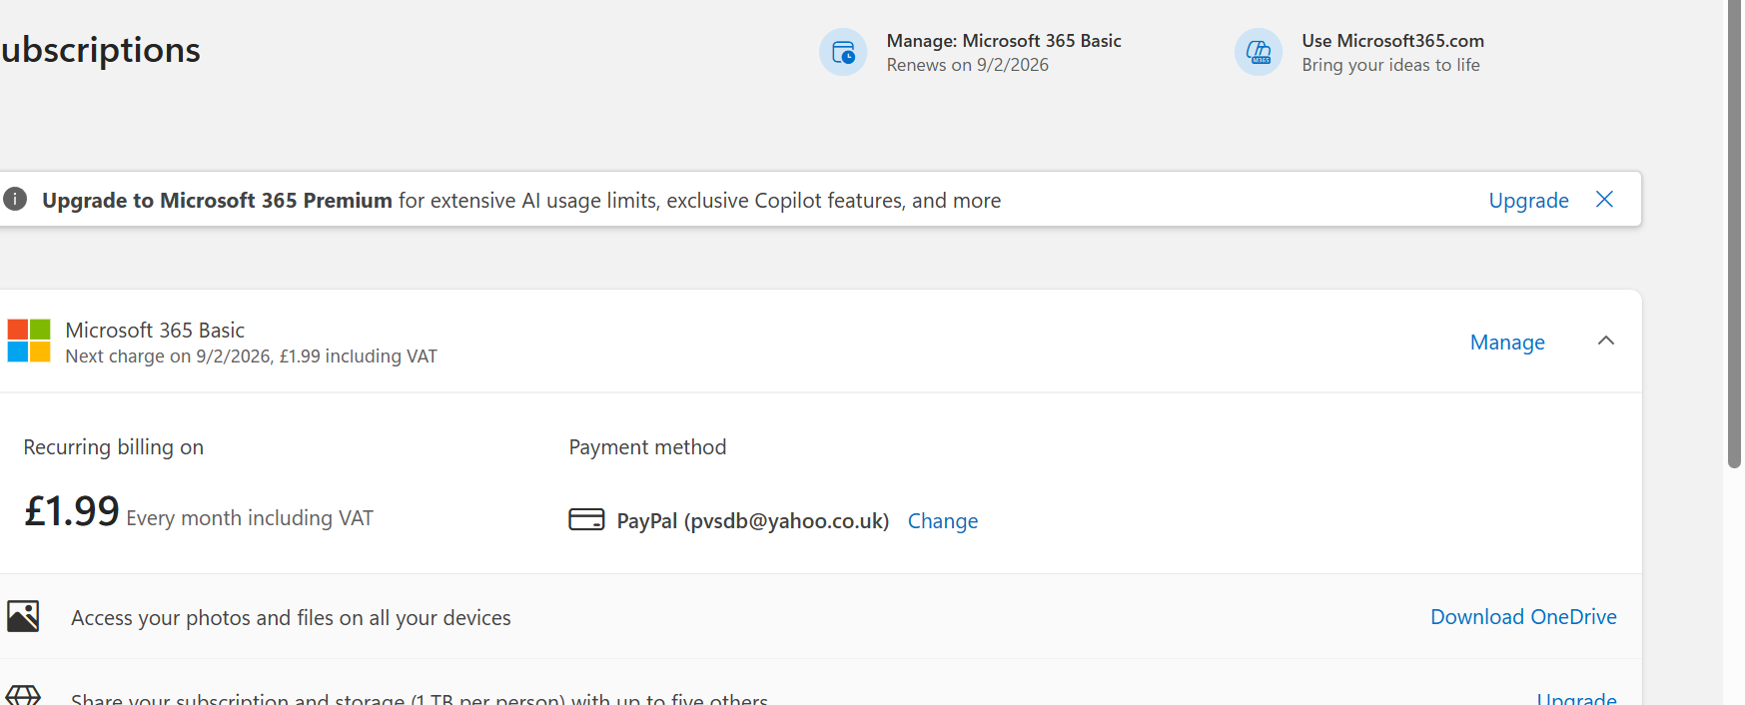Screen dimensions: 1745x705
Task: Click Upgrade in the Premium banner
Action: (x=1528, y=201)
